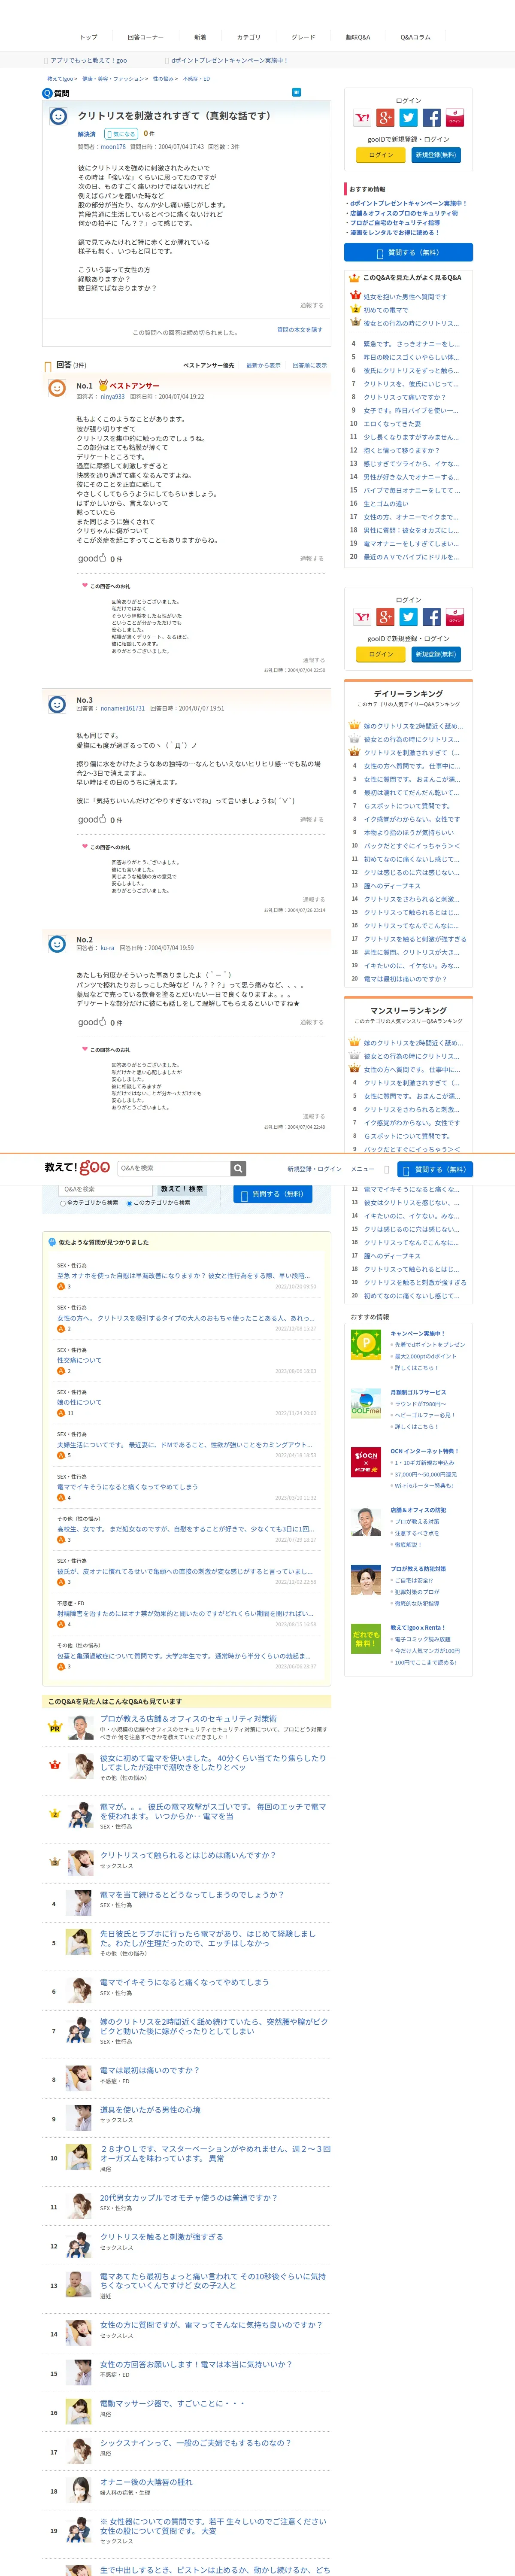This screenshot has width=515, height=2576.
Task: Click the blue 質問する（無料） button under おすすめ情報
Action: pos(408,252)
